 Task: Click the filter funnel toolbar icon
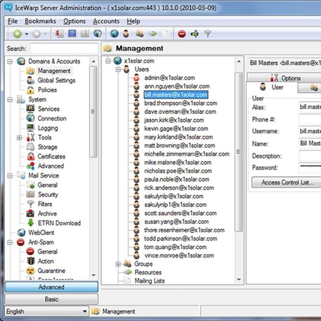207,34
